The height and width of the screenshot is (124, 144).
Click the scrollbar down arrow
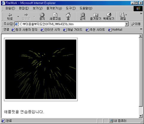[140, 116]
